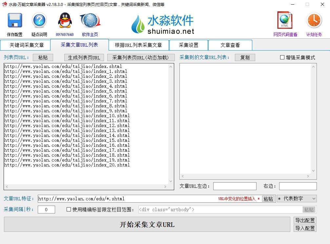Click the 导入配置 button

[305, 228]
